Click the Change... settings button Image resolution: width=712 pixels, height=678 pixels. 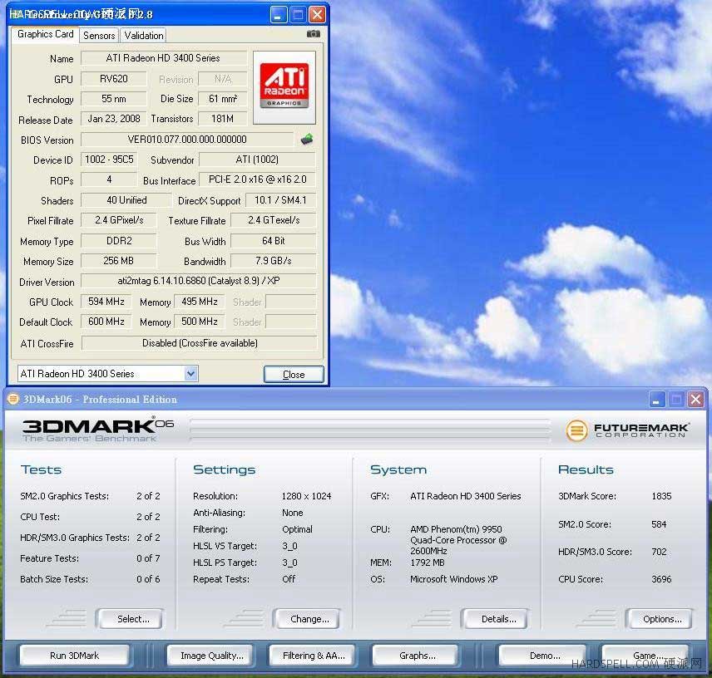pyautogui.click(x=308, y=619)
